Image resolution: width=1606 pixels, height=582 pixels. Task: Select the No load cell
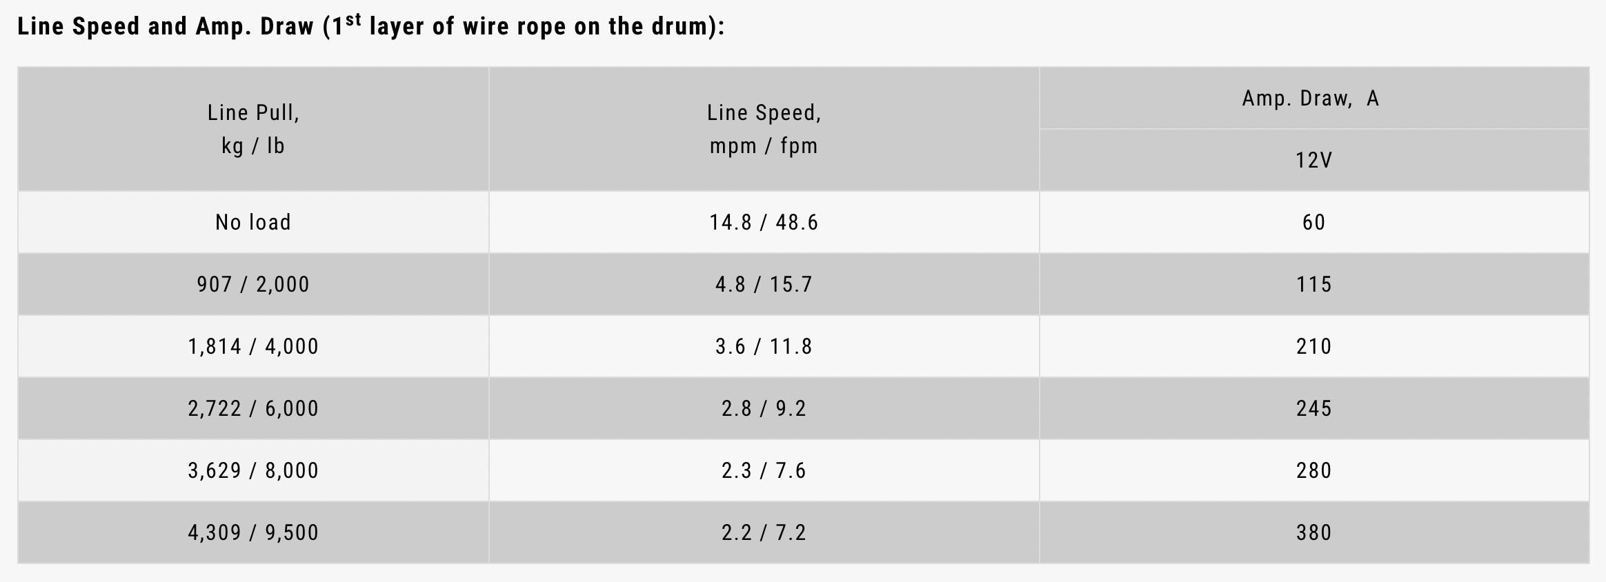(253, 222)
